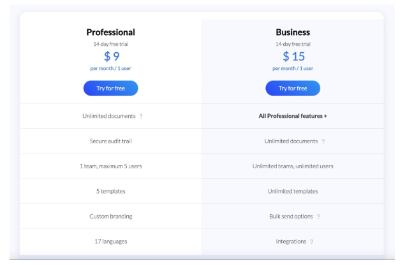Select the '1 team, maximum 5 users' row
Screen dimensions: 405x265
pos(110,166)
